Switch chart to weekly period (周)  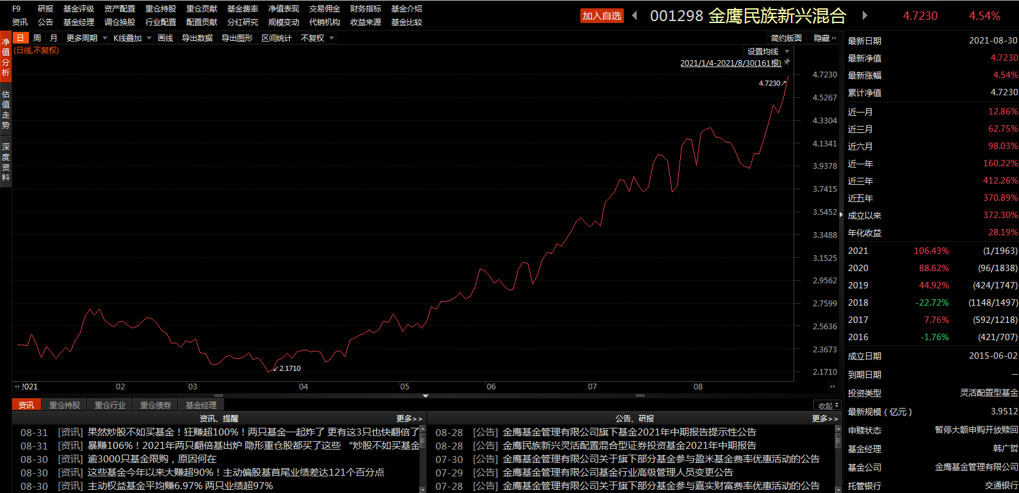[x=37, y=38]
